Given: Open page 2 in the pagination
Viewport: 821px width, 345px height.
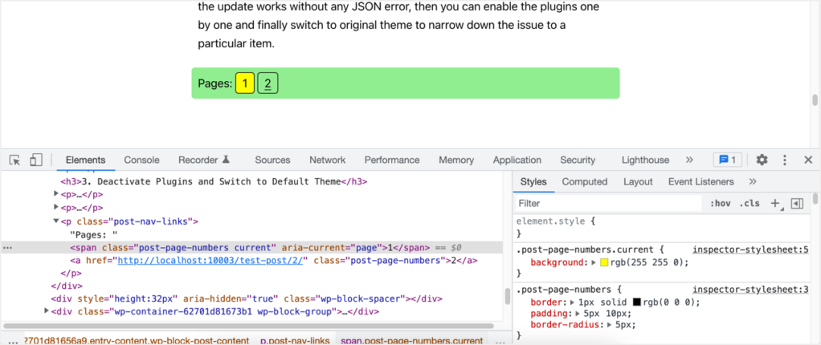Looking at the screenshot, I should 268,83.
